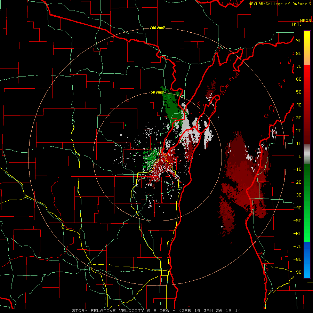
Task: Click the 90 value on the velocity scale
Action: [299, 41]
